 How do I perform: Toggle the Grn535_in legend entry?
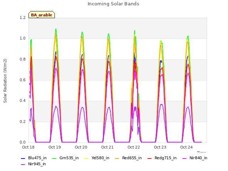(66, 158)
